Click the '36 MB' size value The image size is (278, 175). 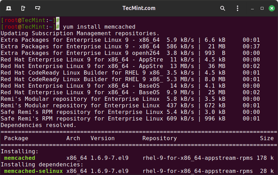[x=217, y=66]
